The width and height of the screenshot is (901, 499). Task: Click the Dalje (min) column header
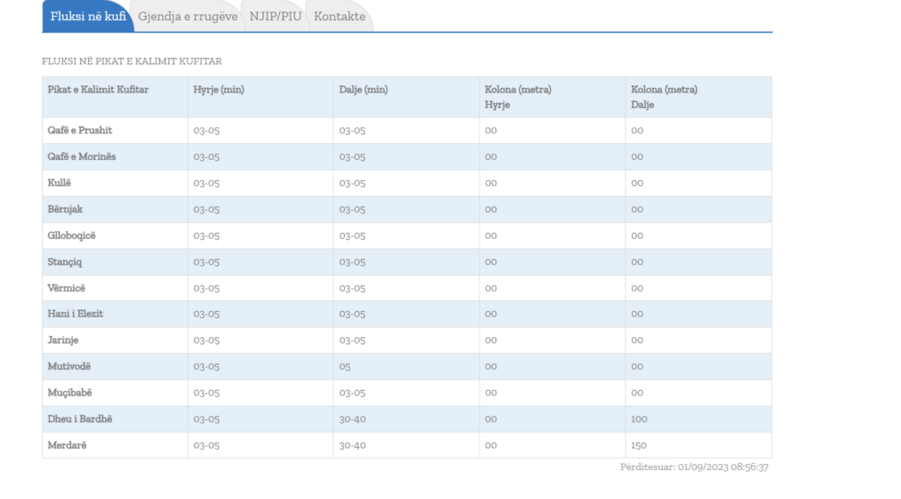[x=363, y=90]
